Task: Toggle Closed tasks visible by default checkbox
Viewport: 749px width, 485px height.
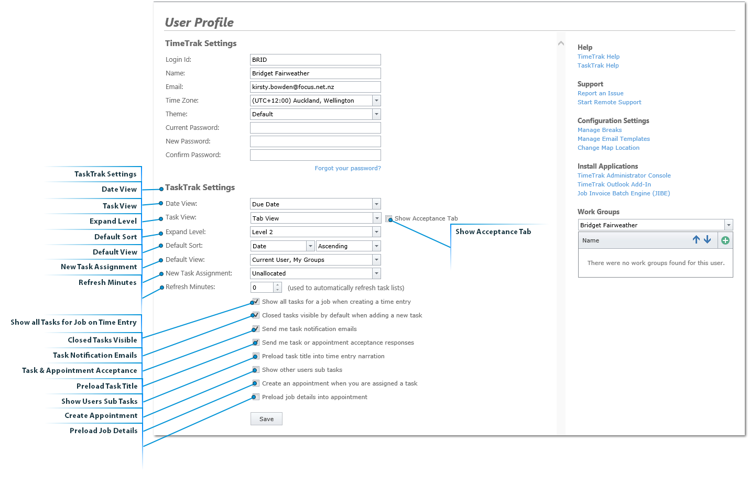Action: [x=256, y=315]
